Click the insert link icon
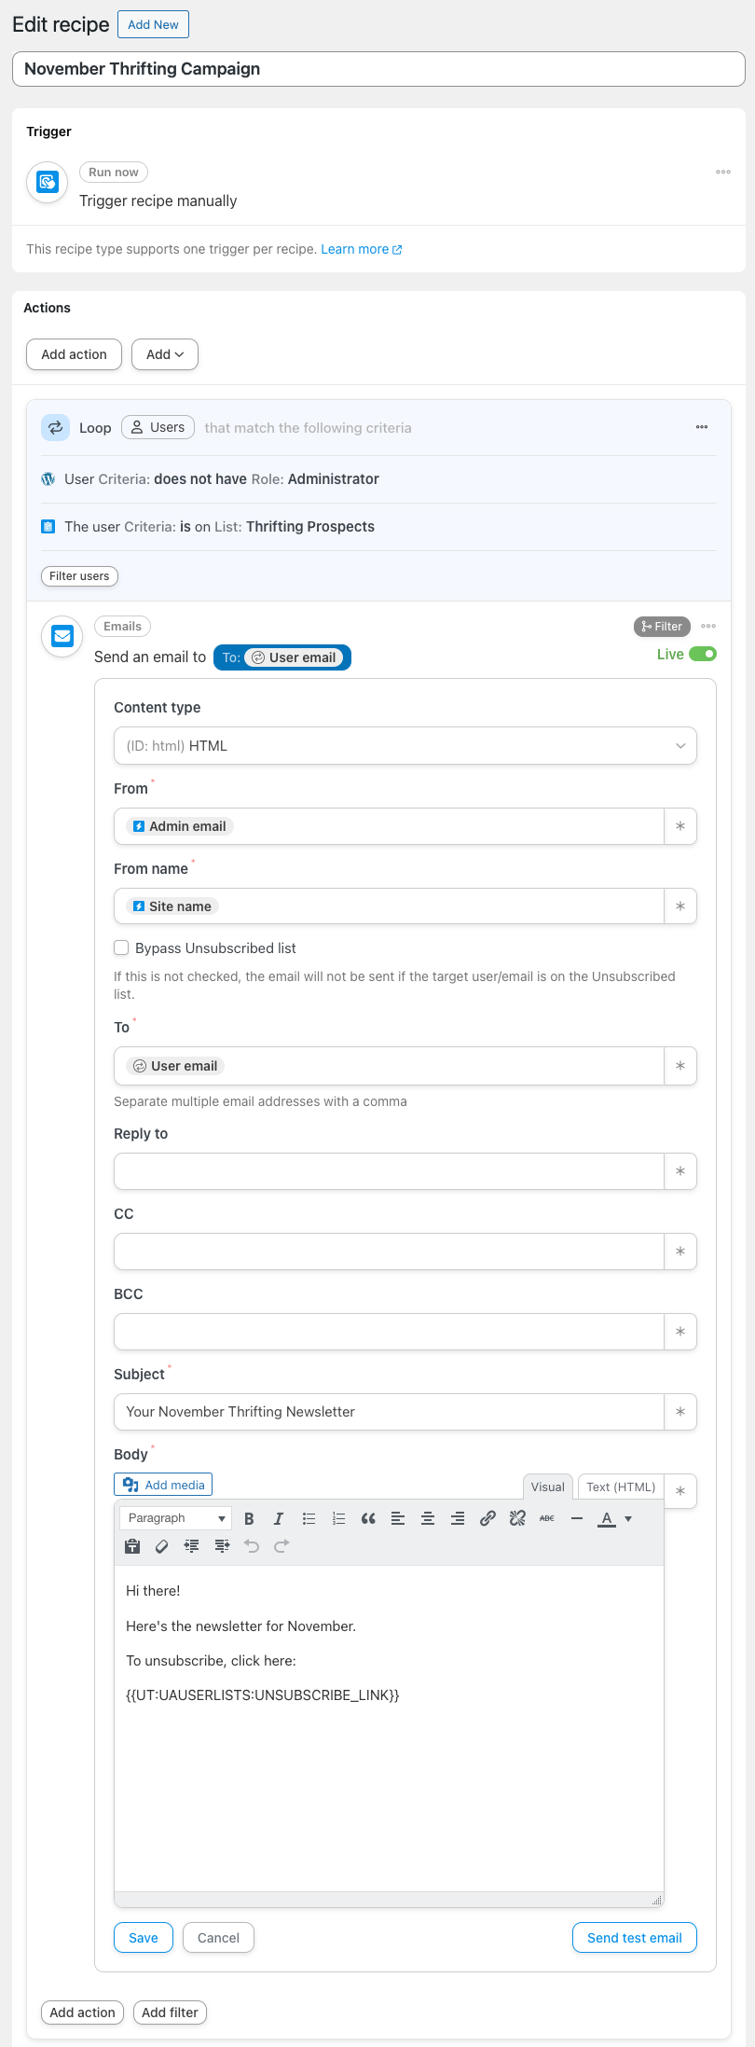 pos(487,1518)
